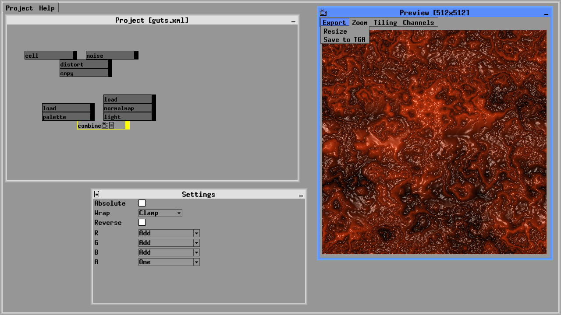This screenshot has width=561, height=315.
Task: Click the document icon in the Settings title bar
Action: tap(96, 194)
